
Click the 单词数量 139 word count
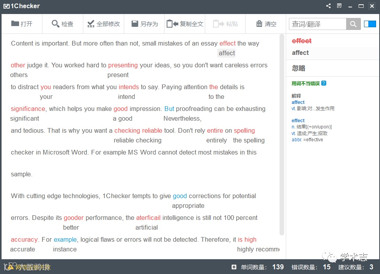tap(262, 267)
